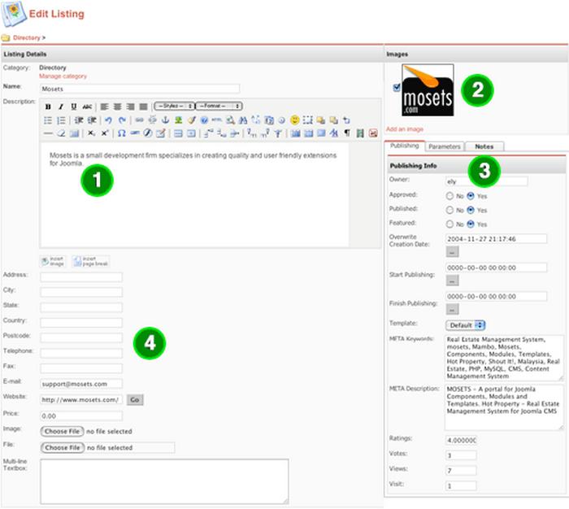Click the undo arrow in the editor
The height and width of the screenshot is (509, 569).
pyautogui.click(x=109, y=120)
